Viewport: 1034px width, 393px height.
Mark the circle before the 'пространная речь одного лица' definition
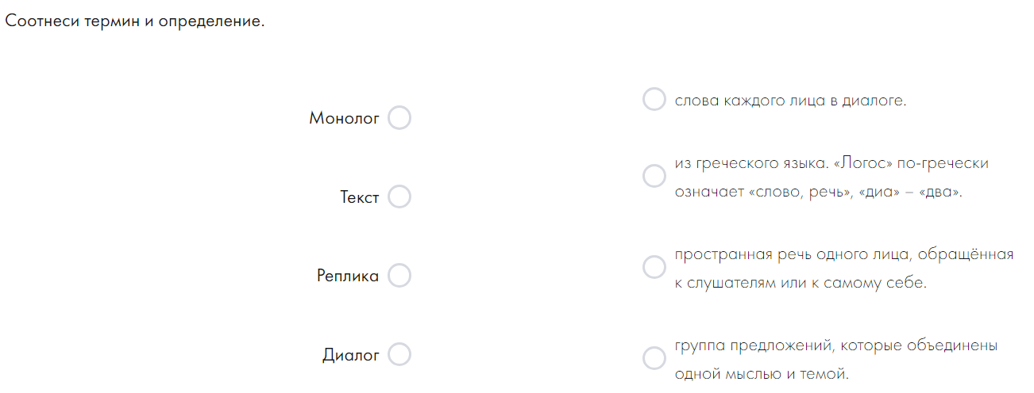click(x=654, y=267)
